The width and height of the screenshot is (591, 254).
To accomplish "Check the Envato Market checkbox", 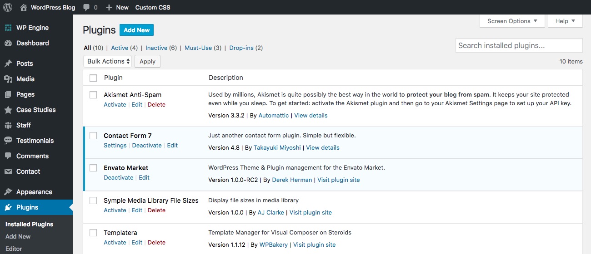I will click(93, 168).
